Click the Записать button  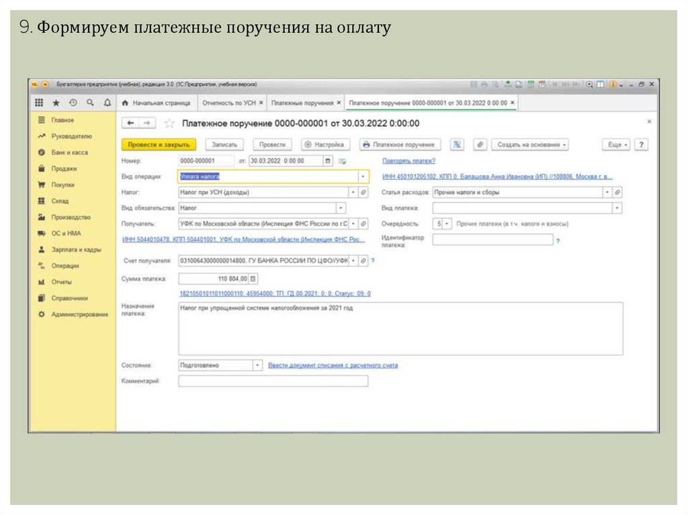pos(224,144)
